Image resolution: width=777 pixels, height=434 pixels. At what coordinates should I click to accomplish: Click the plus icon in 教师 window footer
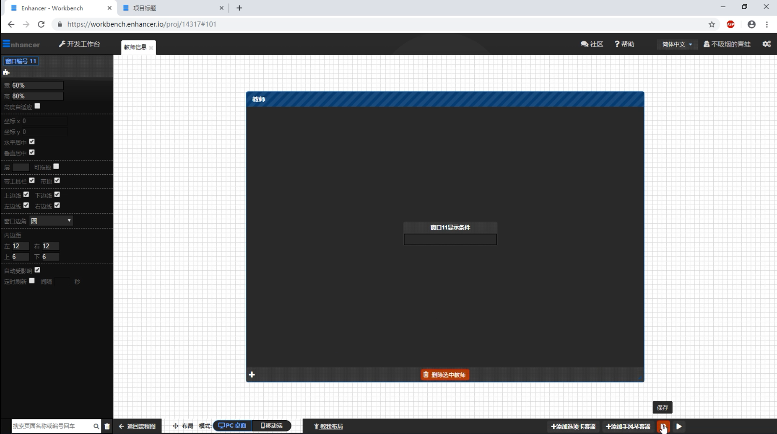point(252,375)
